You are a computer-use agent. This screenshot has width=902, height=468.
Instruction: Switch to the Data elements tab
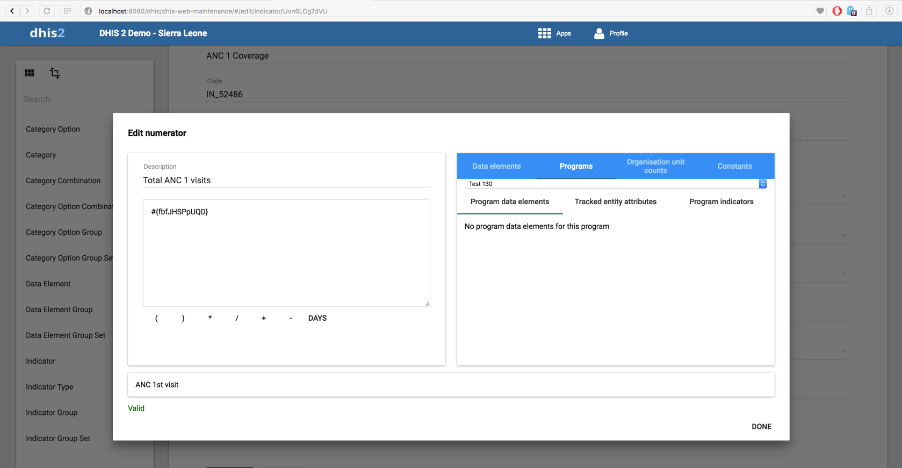[x=496, y=166]
